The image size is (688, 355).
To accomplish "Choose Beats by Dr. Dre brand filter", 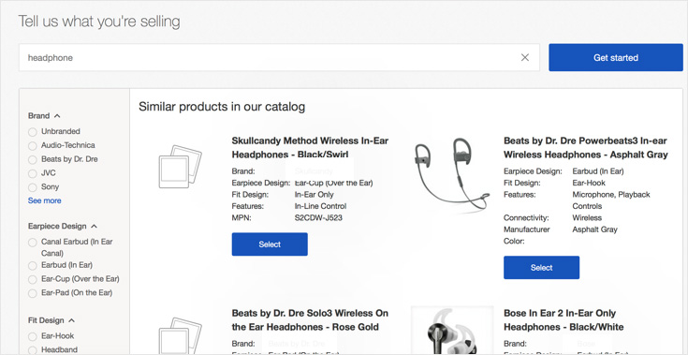I will pyautogui.click(x=32, y=160).
